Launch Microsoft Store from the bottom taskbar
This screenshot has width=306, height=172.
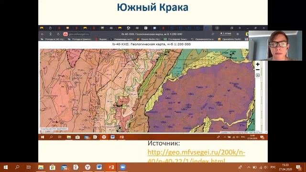[52, 167]
